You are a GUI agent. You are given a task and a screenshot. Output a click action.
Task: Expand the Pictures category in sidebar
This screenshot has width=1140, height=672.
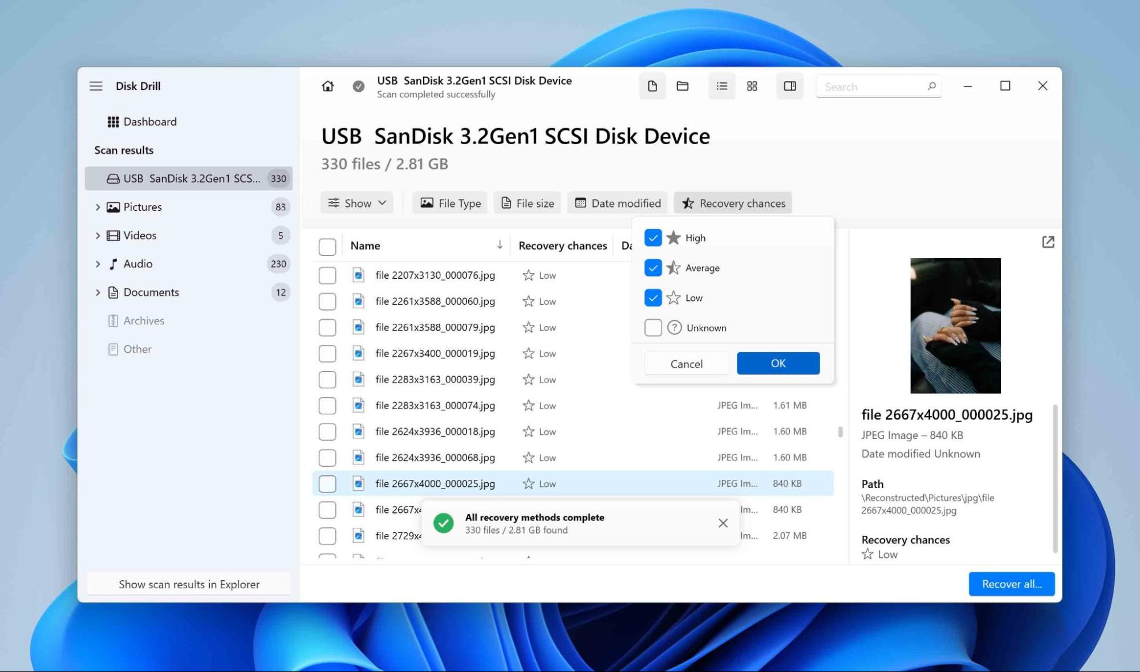(x=98, y=207)
